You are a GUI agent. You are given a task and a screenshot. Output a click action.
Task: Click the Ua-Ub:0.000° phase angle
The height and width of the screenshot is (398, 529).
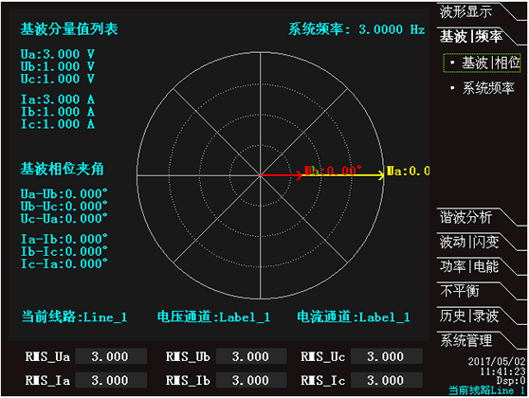64,194
